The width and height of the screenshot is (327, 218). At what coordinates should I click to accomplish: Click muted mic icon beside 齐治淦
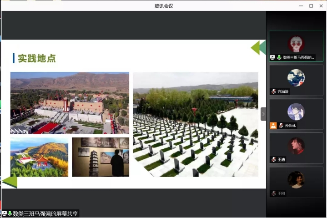tap(273, 91)
